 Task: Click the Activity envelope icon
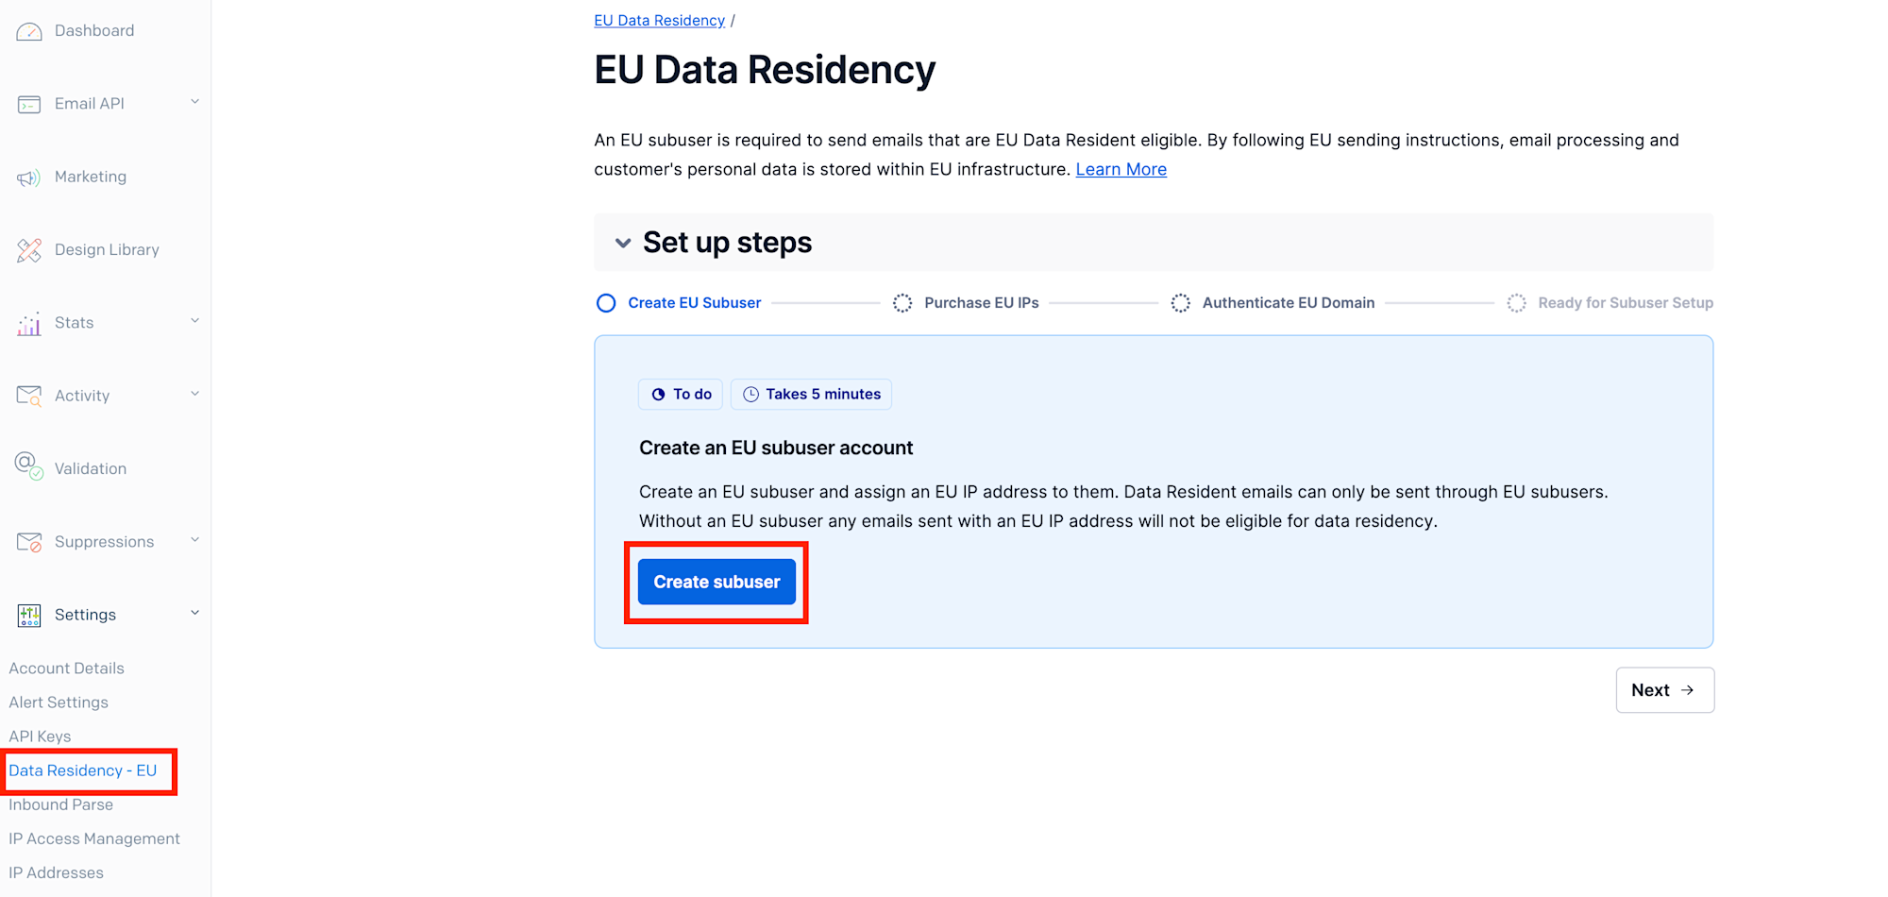29,396
